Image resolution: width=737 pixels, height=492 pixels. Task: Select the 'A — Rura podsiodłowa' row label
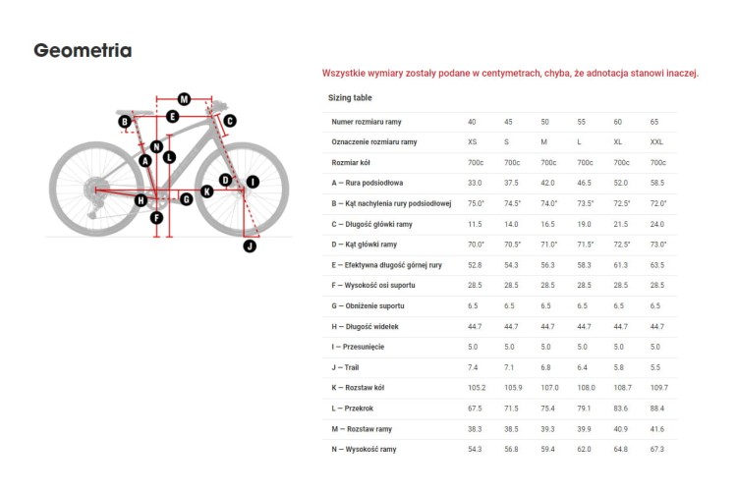[368, 183]
